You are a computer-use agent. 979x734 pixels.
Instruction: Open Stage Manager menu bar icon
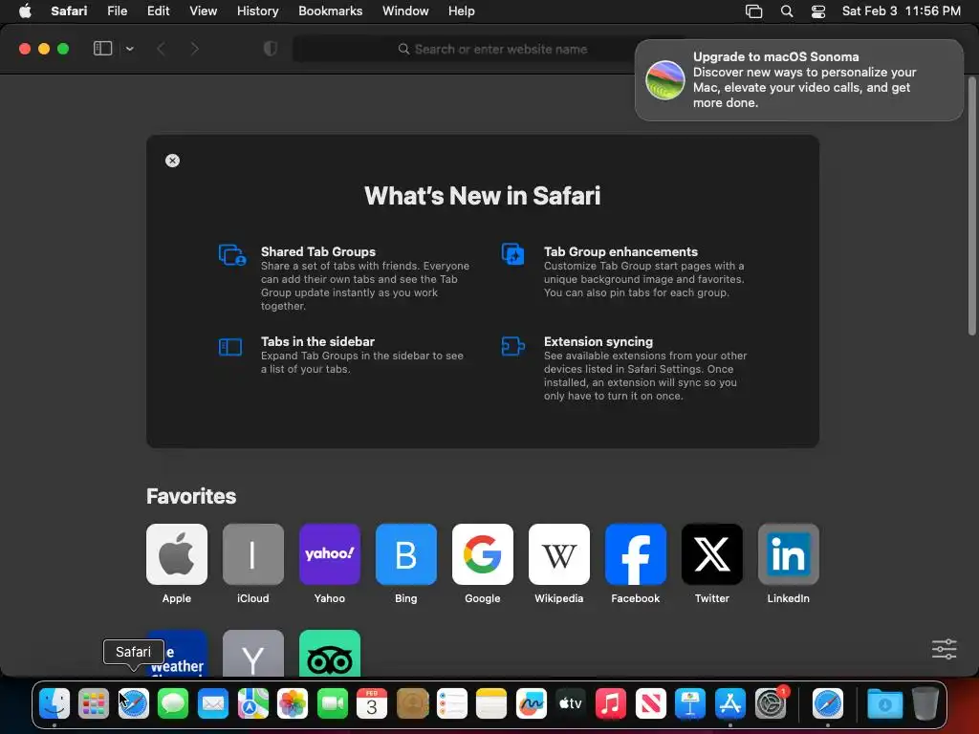point(753,11)
